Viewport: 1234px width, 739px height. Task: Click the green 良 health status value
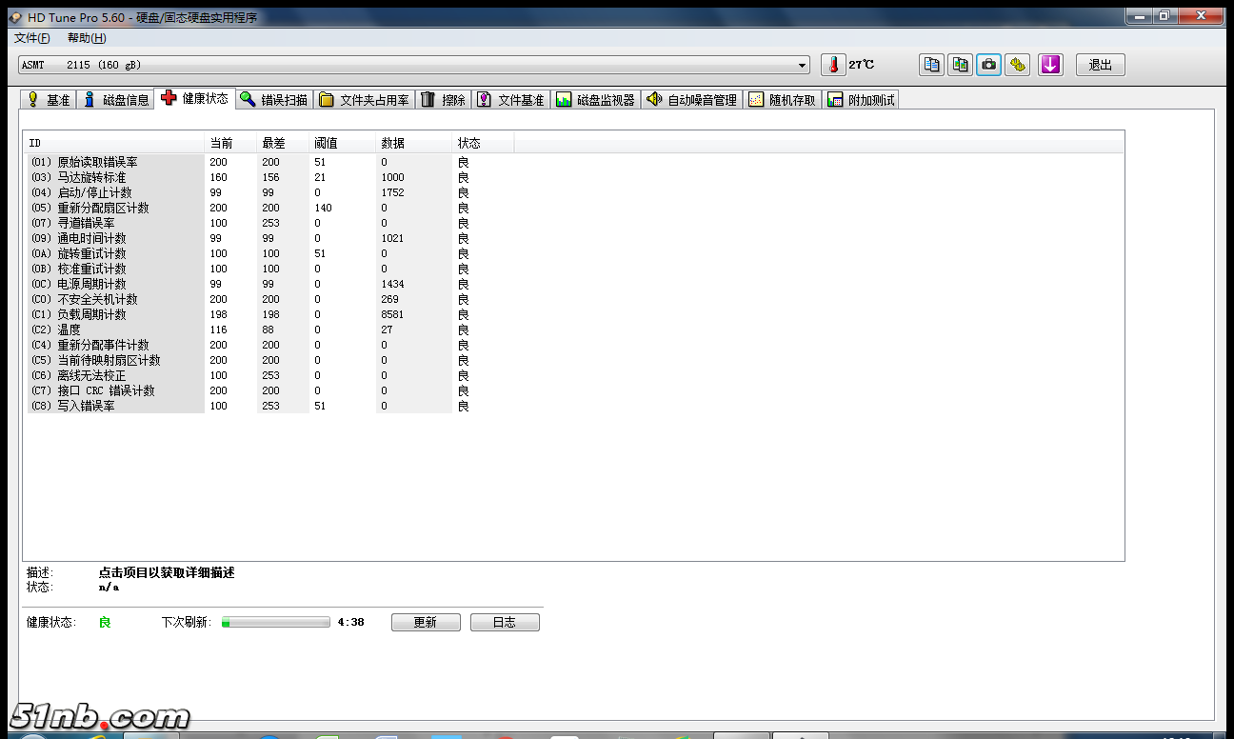105,622
